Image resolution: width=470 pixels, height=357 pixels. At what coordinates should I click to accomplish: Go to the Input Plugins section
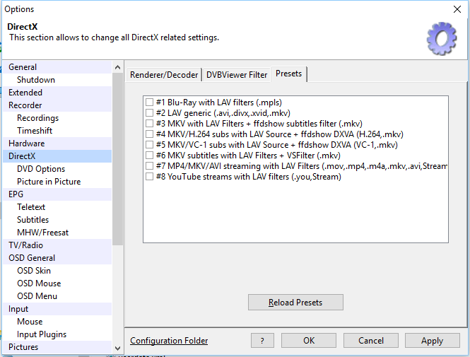point(42,334)
